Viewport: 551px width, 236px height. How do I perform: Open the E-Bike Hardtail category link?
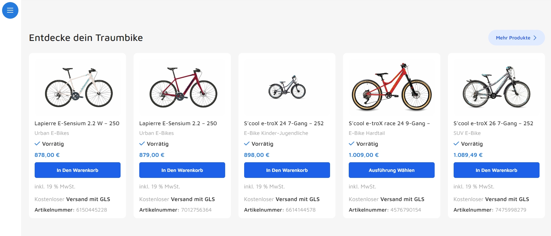click(367, 133)
